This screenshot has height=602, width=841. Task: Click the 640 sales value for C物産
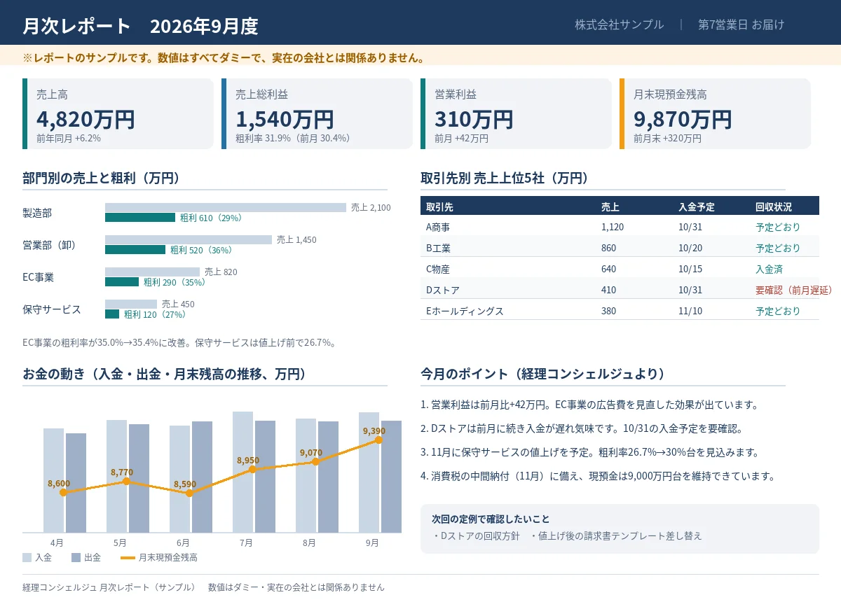tap(608, 269)
